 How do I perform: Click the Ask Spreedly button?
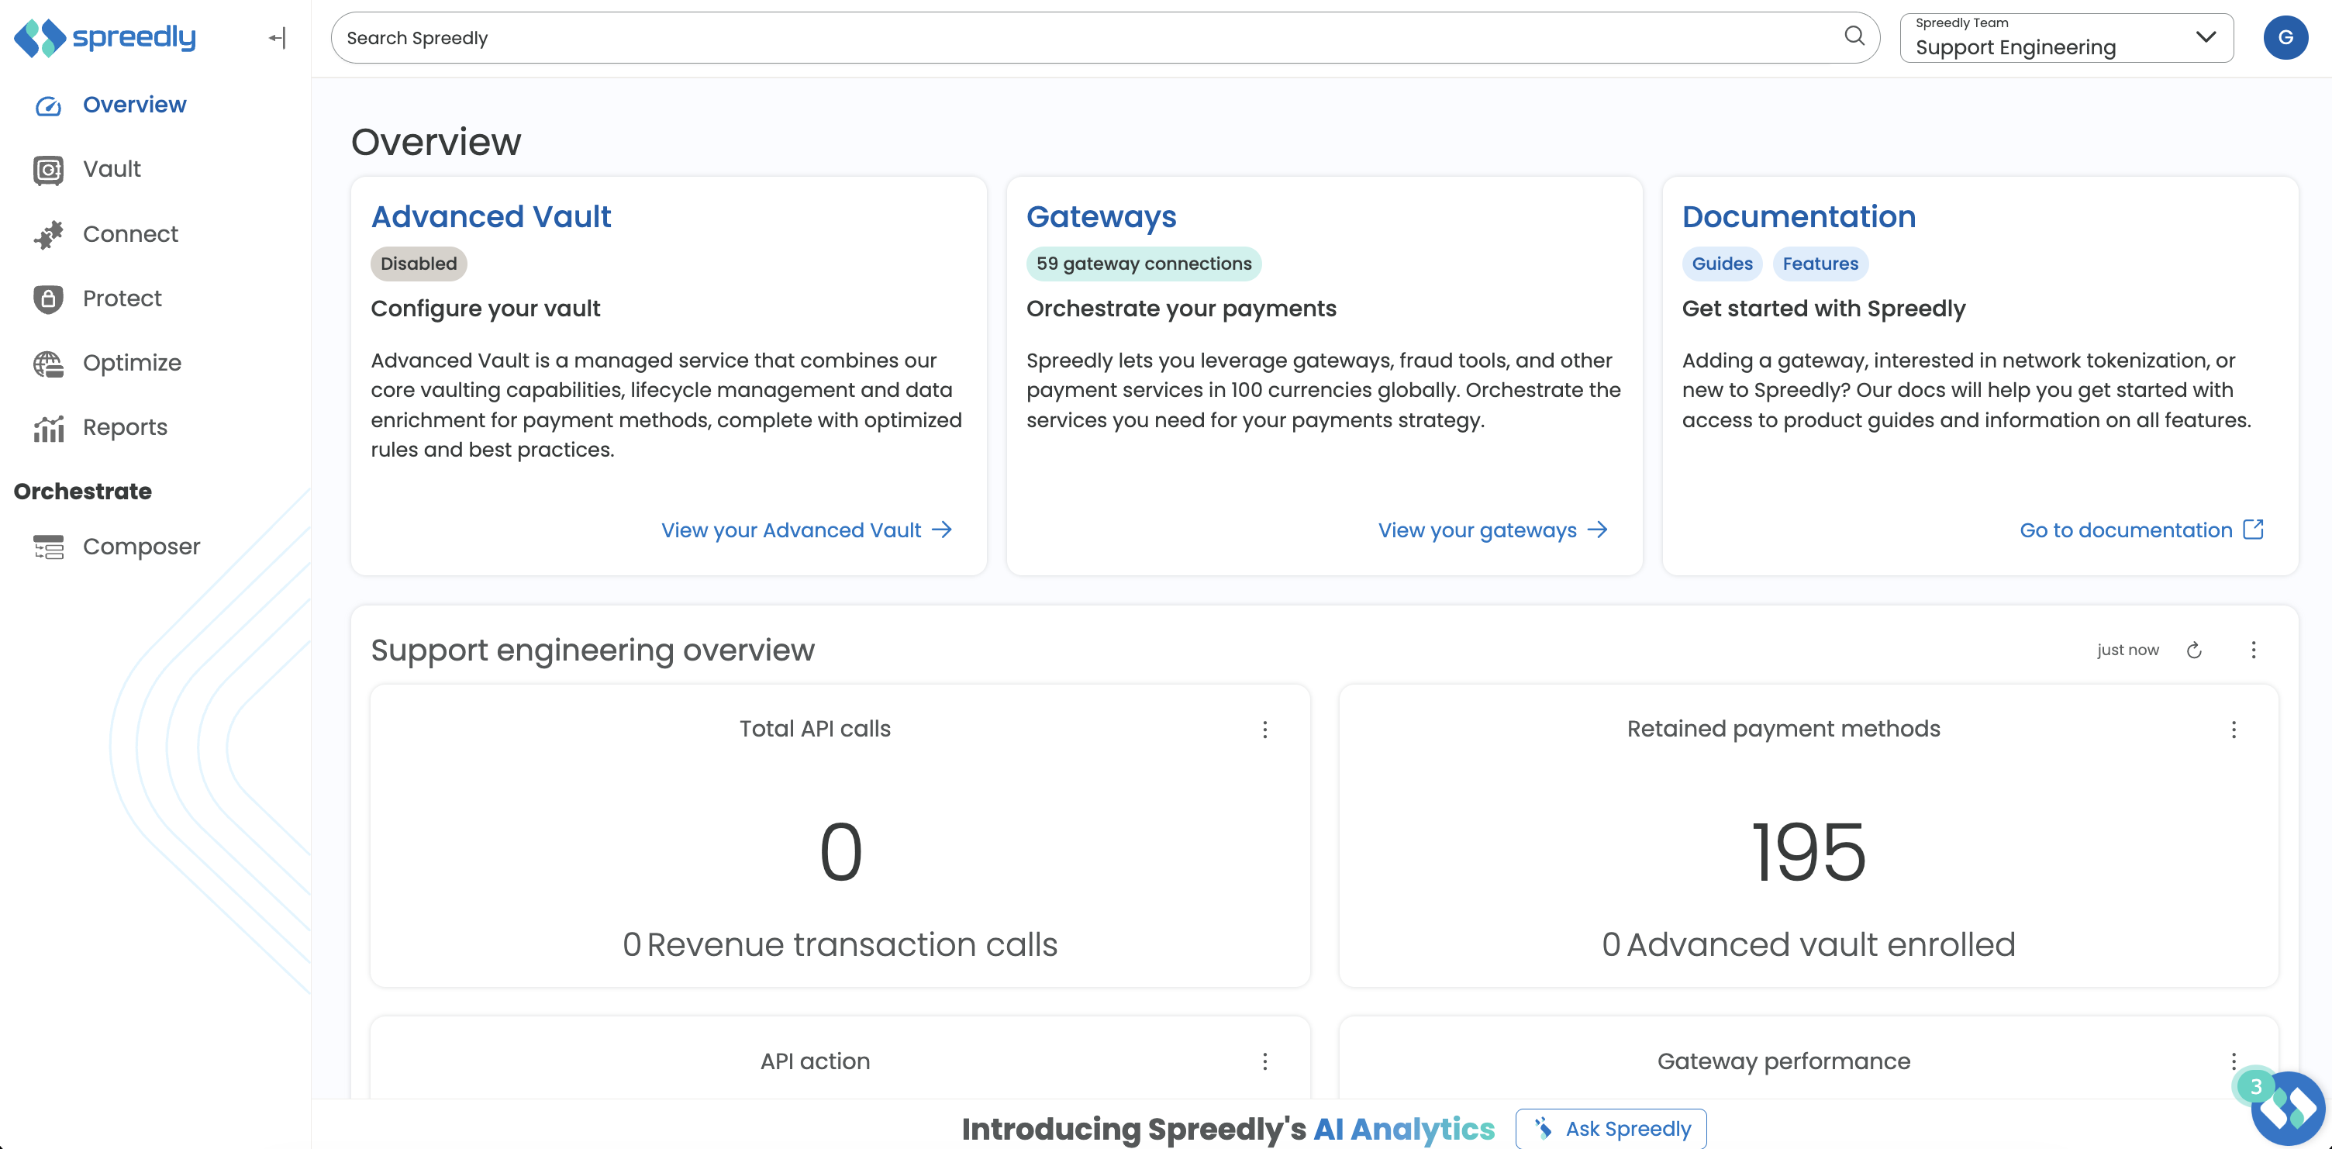pos(1610,1128)
